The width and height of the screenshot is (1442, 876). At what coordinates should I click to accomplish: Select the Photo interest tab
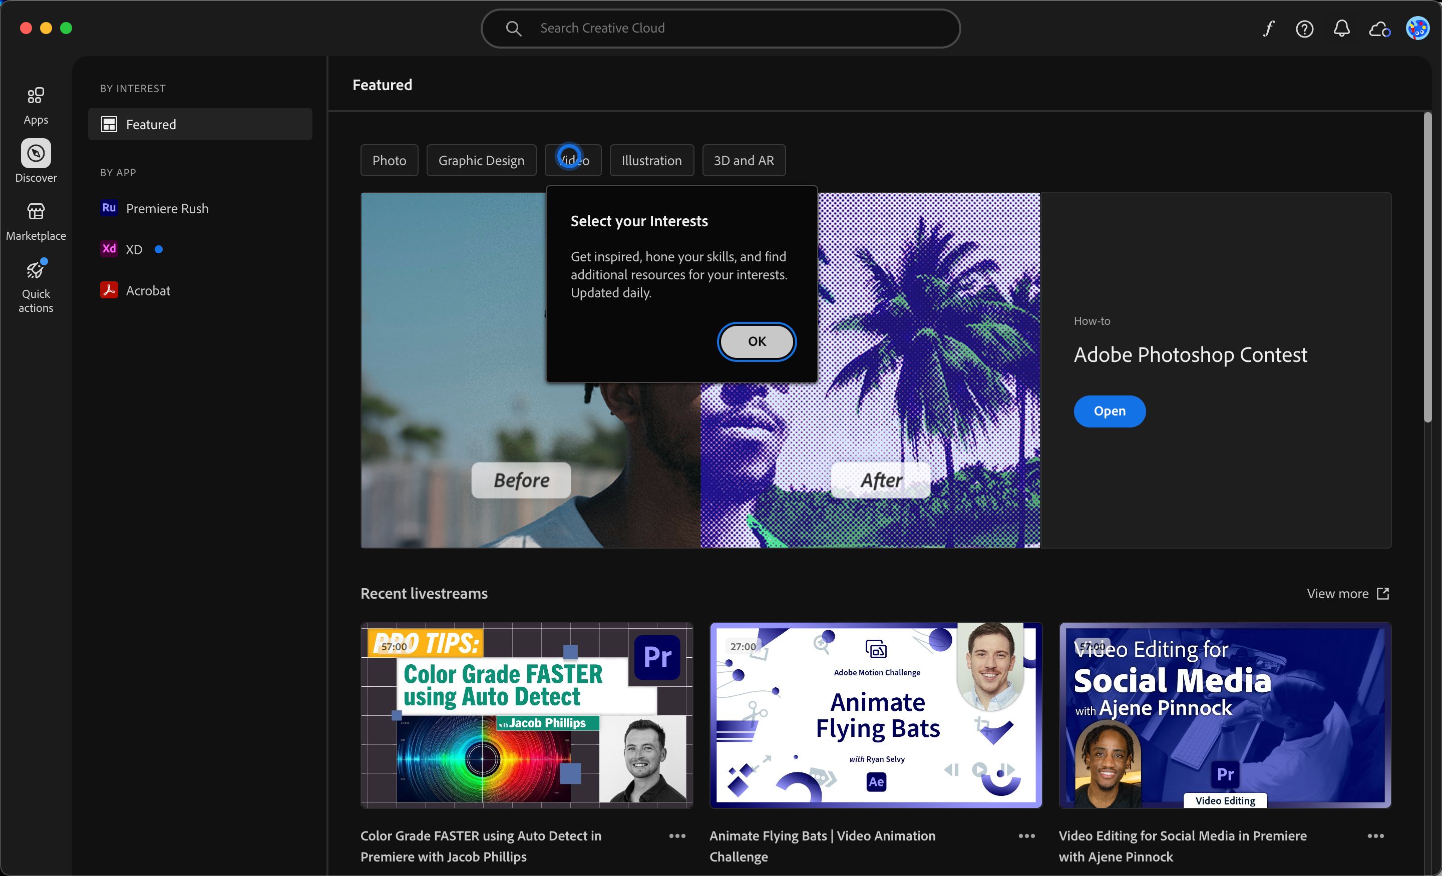389,160
